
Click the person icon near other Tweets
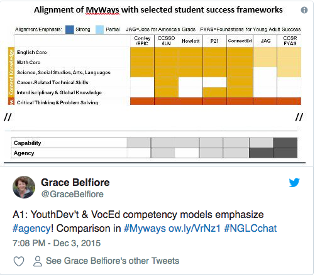38,261
